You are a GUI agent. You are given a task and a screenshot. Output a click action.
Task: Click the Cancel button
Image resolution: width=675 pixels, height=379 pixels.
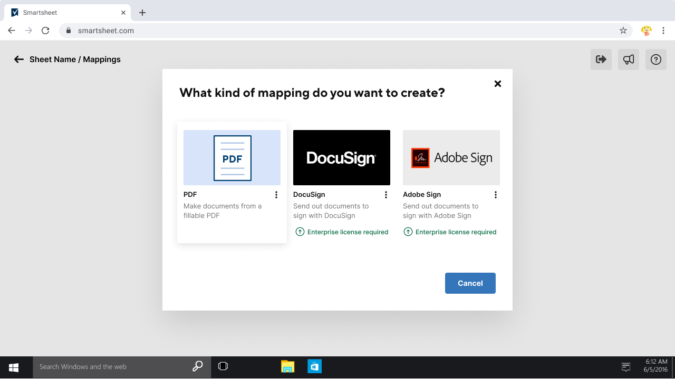470,283
